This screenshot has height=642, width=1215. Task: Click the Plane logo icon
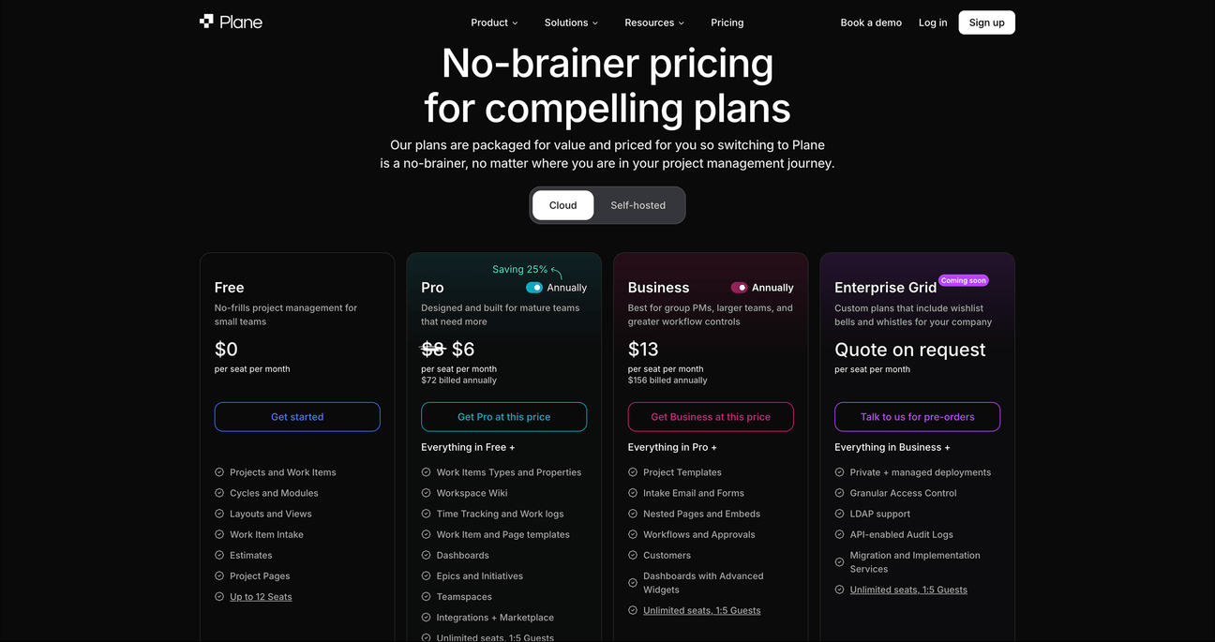point(206,22)
